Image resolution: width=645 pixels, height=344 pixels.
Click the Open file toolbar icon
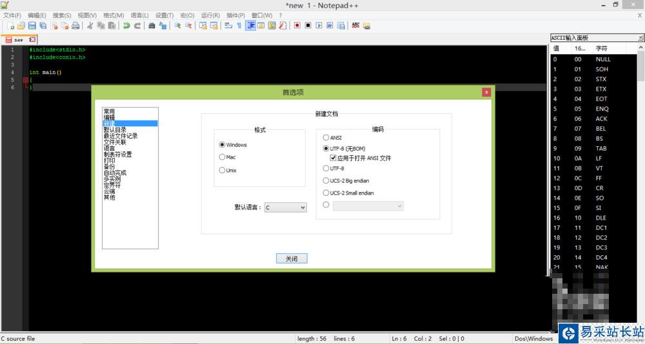21,26
